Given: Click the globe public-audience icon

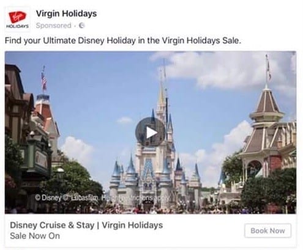Looking at the screenshot, I should (81, 26).
